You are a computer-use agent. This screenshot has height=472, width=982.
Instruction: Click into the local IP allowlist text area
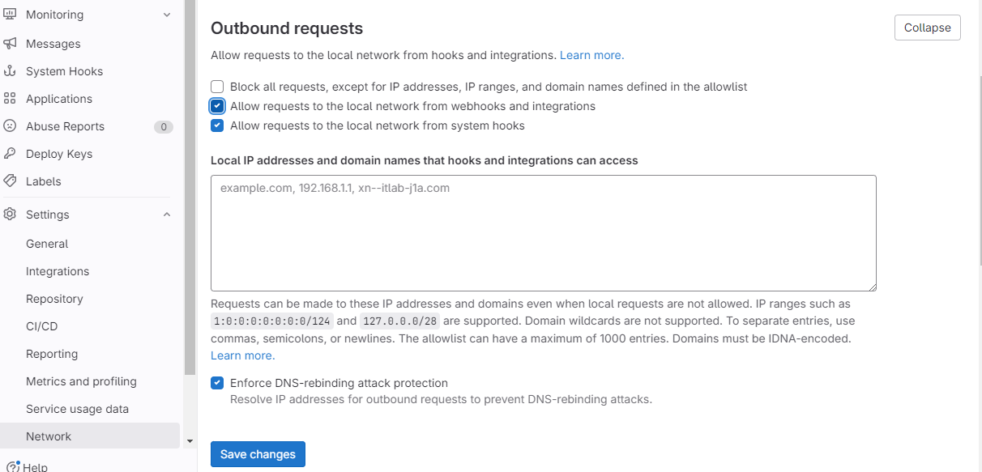544,233
